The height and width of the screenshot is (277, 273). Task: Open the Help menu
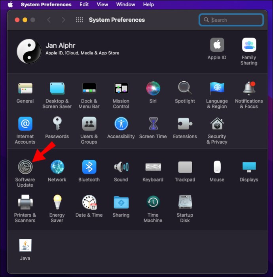(148, 4)
